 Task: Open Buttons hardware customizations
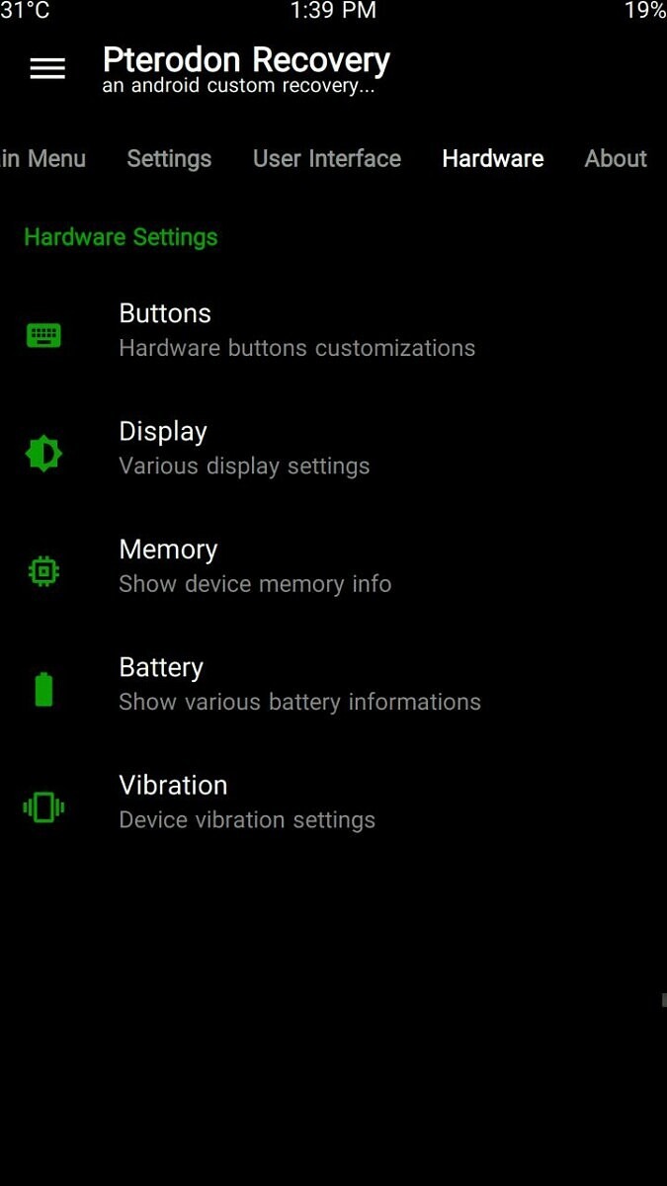click(x=333, y=330)
